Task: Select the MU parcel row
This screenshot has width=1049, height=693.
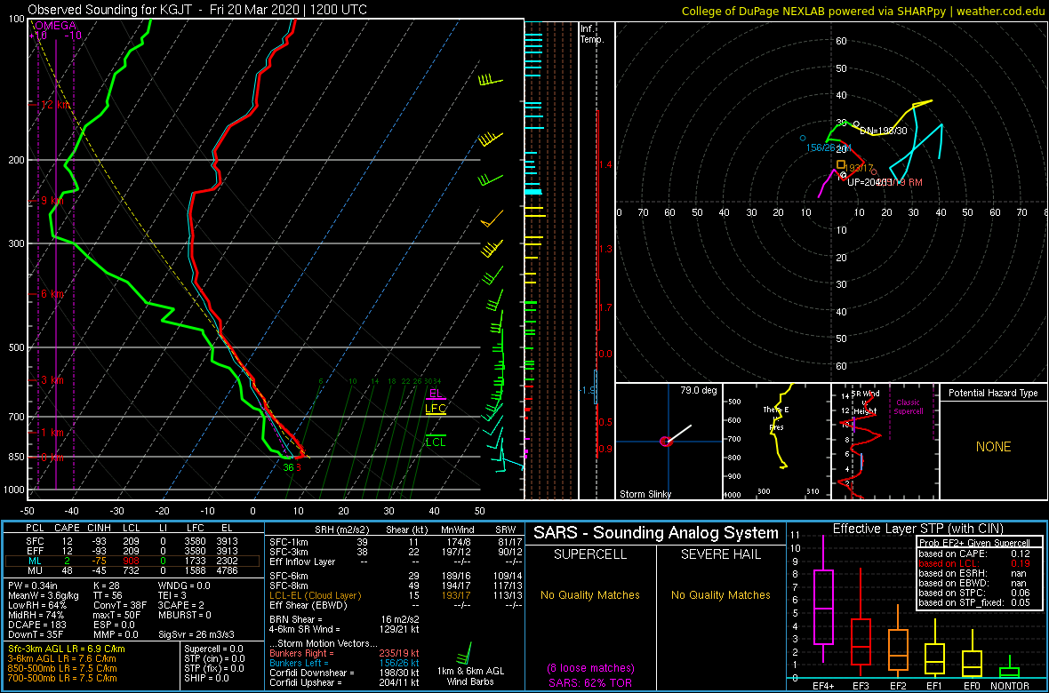Action: [x=133, y=570]
